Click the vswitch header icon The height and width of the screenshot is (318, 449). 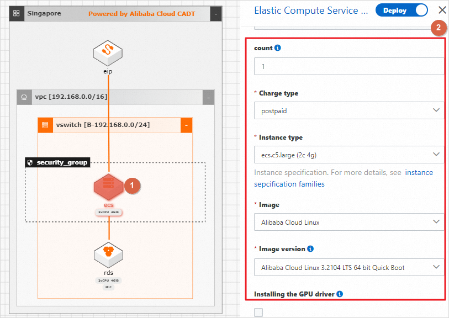pyautogui.click(x=45, y=125)
